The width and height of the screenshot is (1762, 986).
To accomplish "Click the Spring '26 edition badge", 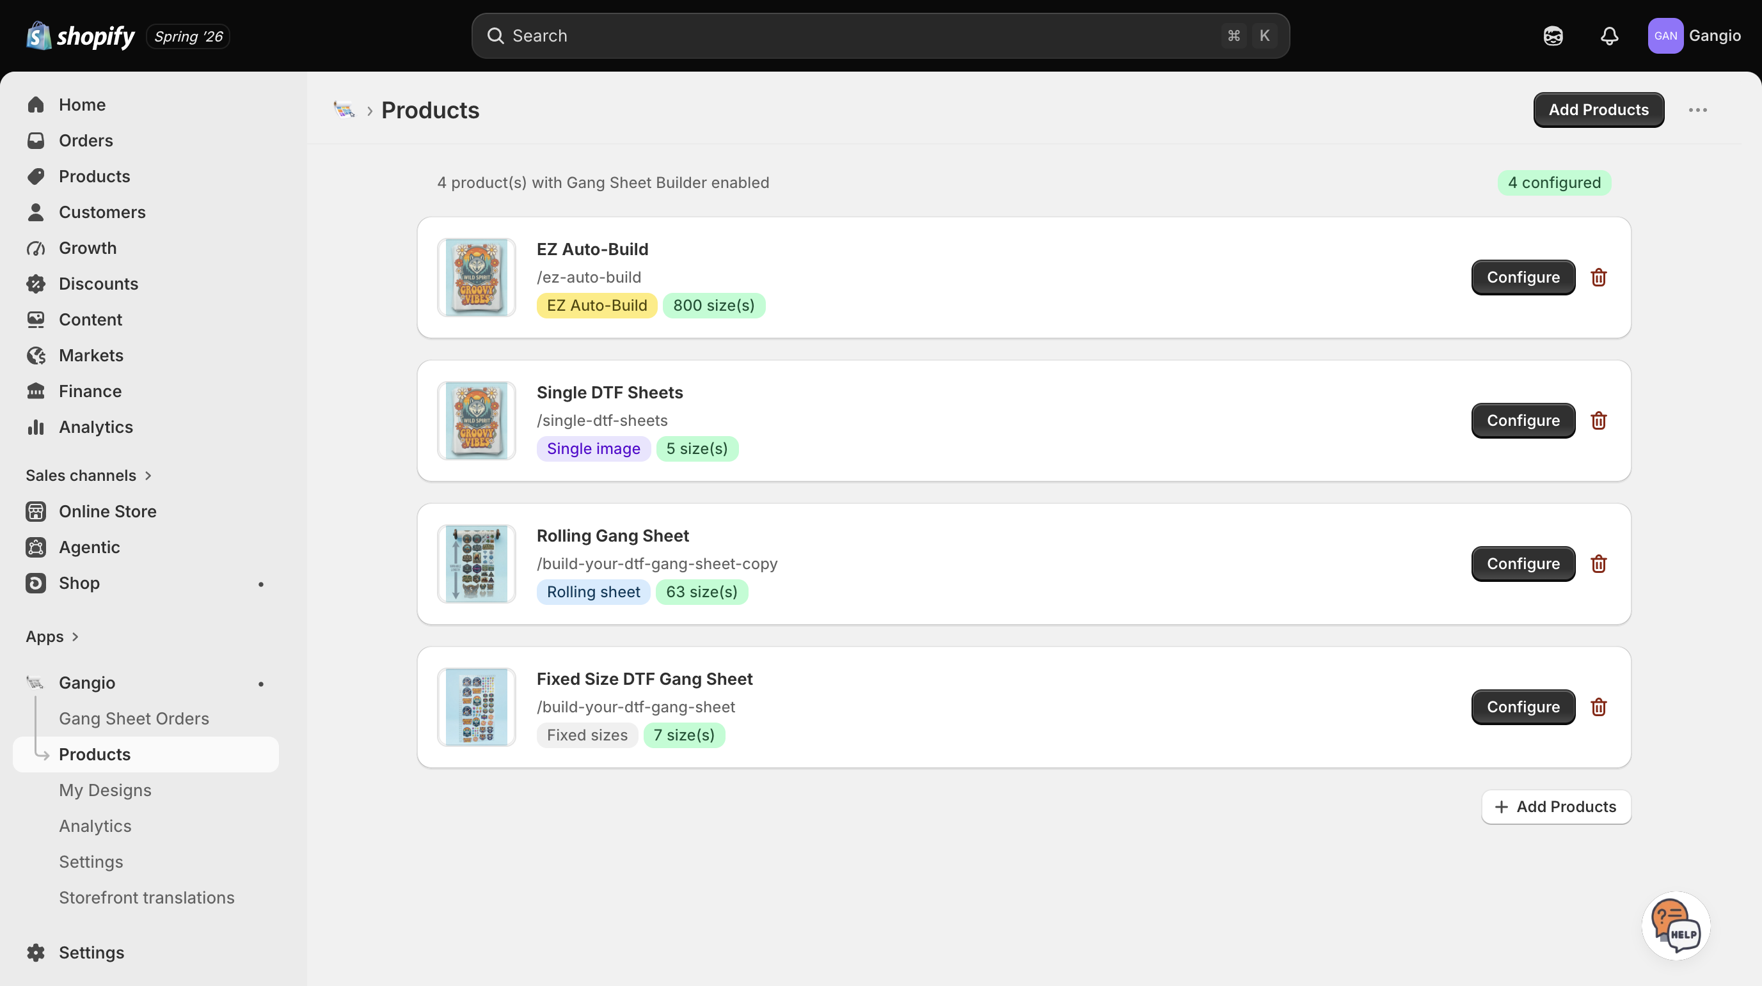I will pos(188,36).
